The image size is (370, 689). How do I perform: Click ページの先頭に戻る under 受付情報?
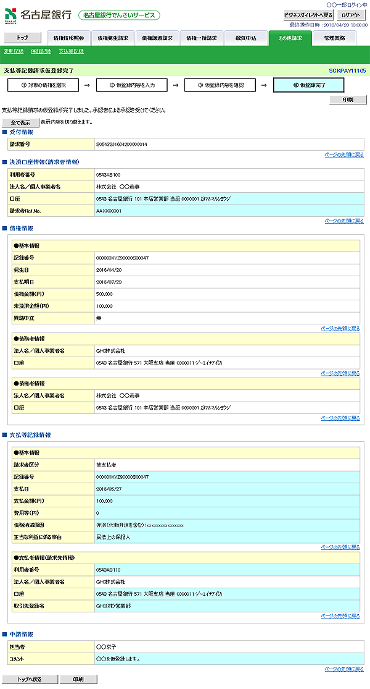coord(344,154)
